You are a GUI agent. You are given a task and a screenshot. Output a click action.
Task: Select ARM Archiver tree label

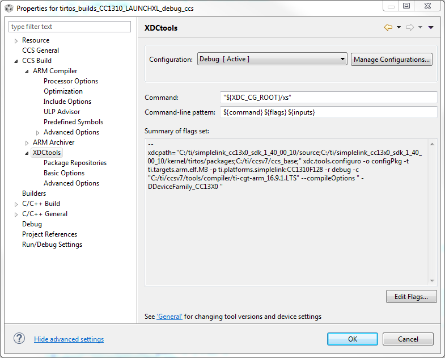54,142
